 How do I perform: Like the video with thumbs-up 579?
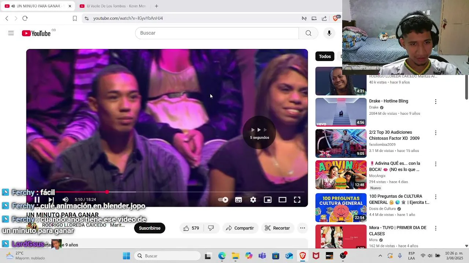tap(191, 228)
